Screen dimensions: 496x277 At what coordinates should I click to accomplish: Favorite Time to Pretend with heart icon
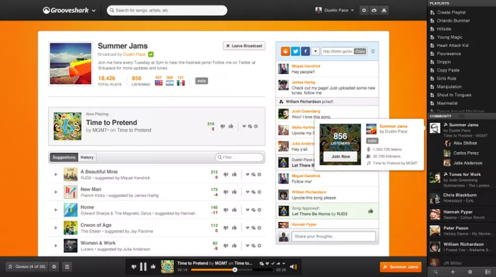pyautogui.click(x=244, y=126)
